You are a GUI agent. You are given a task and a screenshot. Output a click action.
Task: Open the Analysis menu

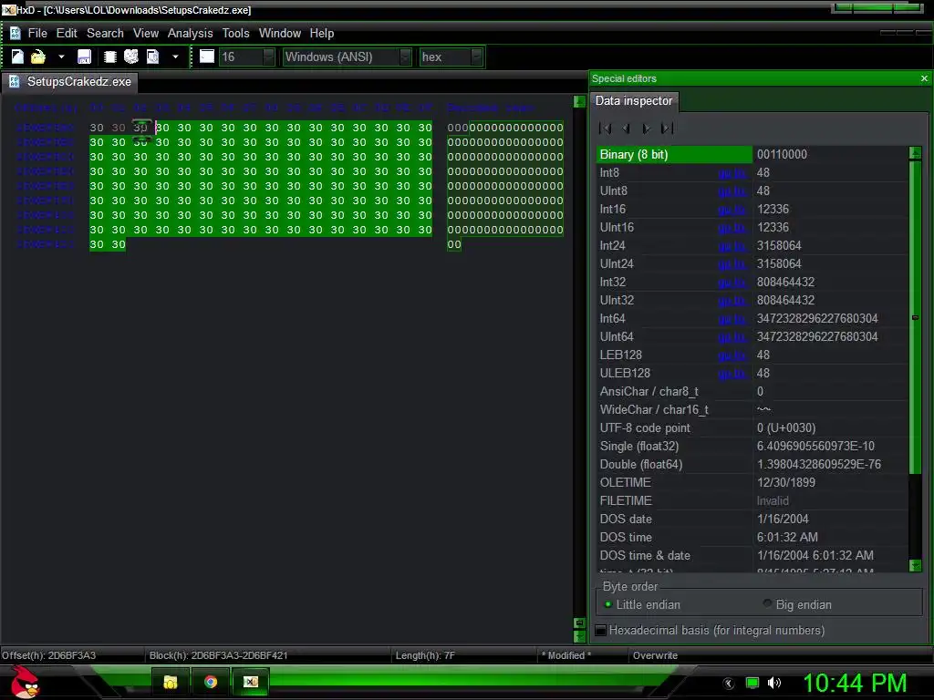pyautogui.click(x=190, y=34)
